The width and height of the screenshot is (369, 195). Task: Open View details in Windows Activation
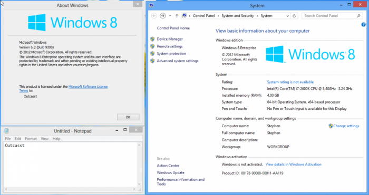(x=294, y=165)
